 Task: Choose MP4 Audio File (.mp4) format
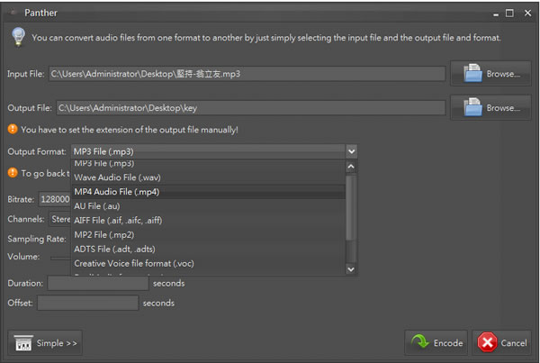(208, 192)
